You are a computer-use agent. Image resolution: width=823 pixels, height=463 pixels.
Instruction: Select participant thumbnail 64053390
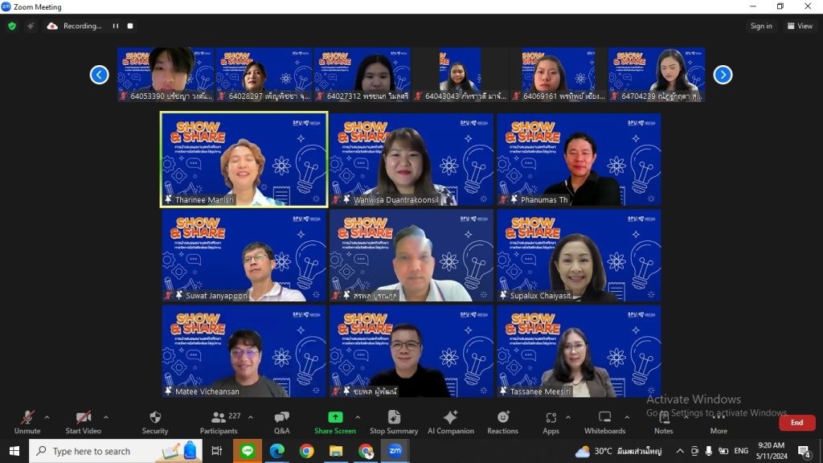tap(166, 75)
